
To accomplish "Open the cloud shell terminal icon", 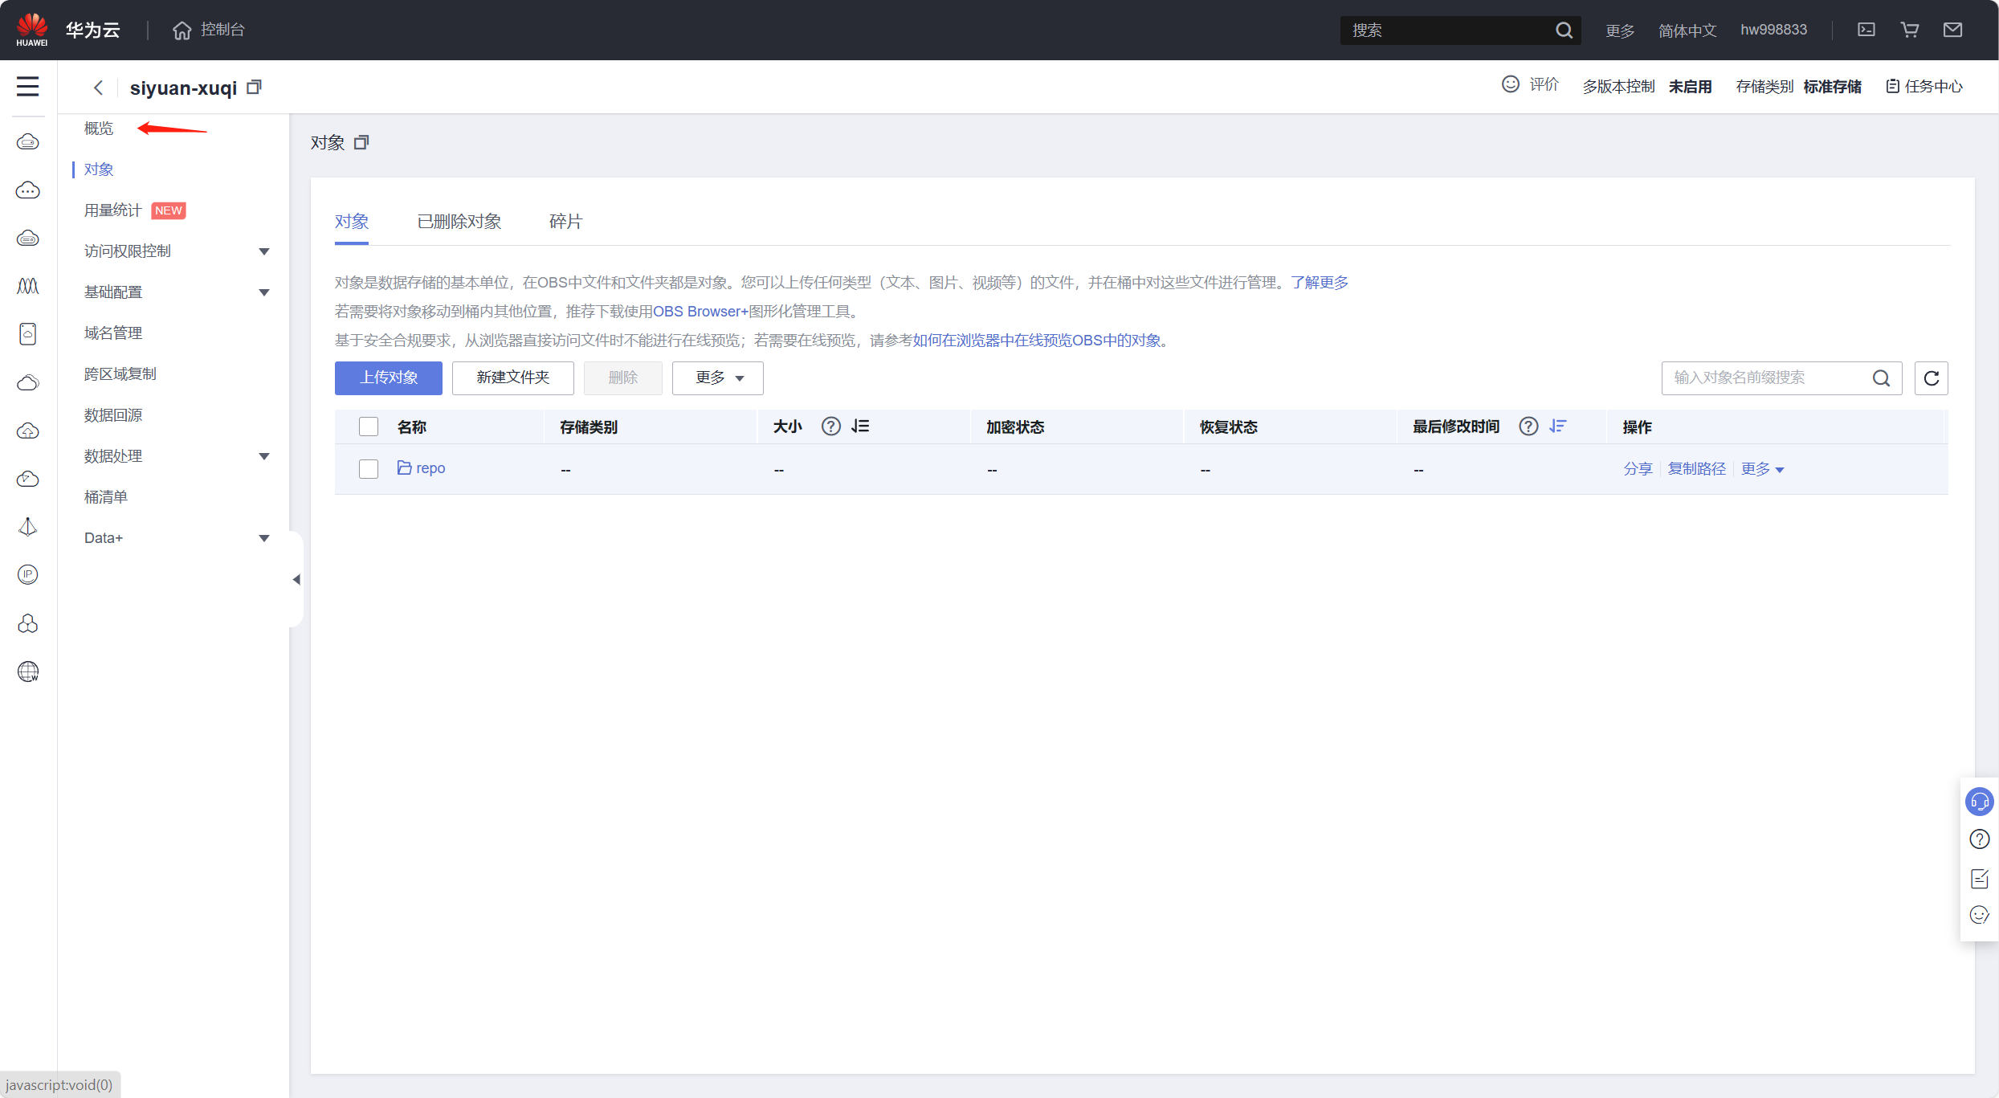I will (x=1866, y=30).
